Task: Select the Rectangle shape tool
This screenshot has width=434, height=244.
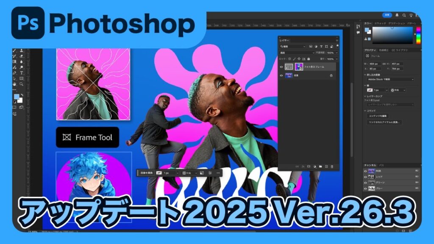Action: coord(21,78)
